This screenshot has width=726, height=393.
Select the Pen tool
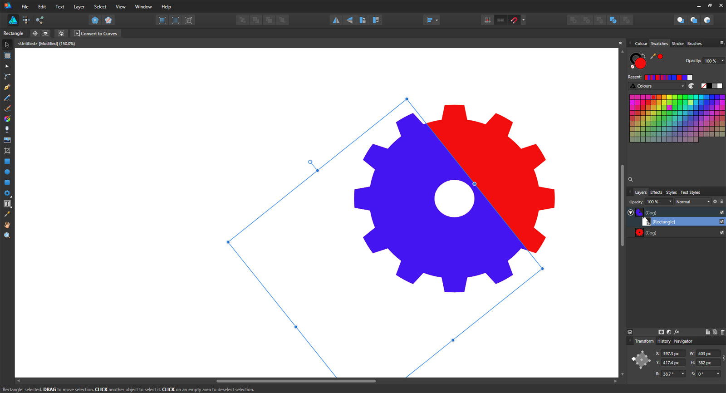click(7, 87)
